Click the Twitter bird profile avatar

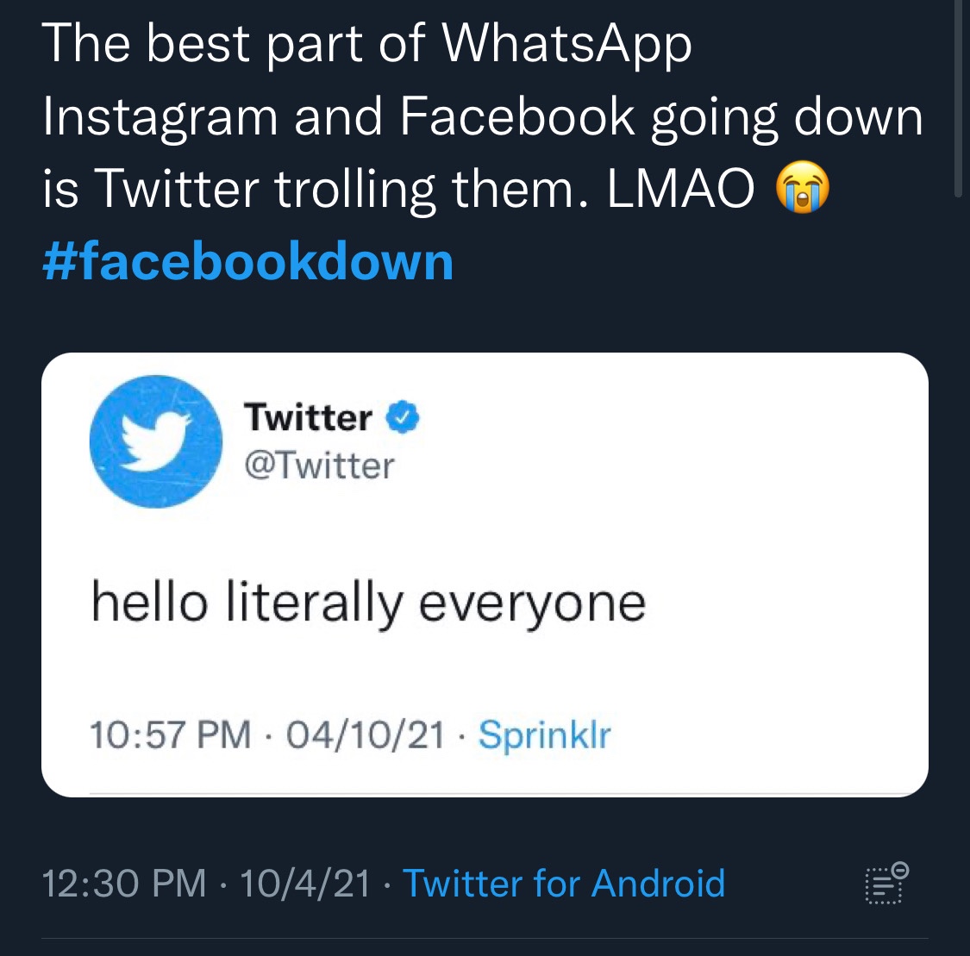tap(156, 441)
